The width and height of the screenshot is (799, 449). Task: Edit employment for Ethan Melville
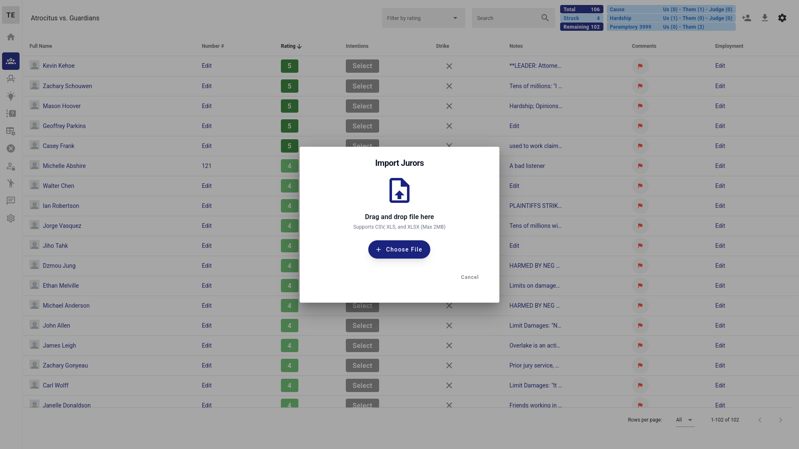(x=720, y=286)
